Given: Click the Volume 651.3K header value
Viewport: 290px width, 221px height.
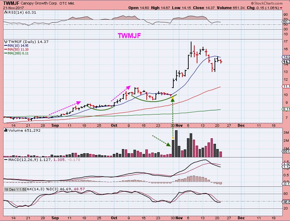Looking at the screenshot, I should [231, 8].
